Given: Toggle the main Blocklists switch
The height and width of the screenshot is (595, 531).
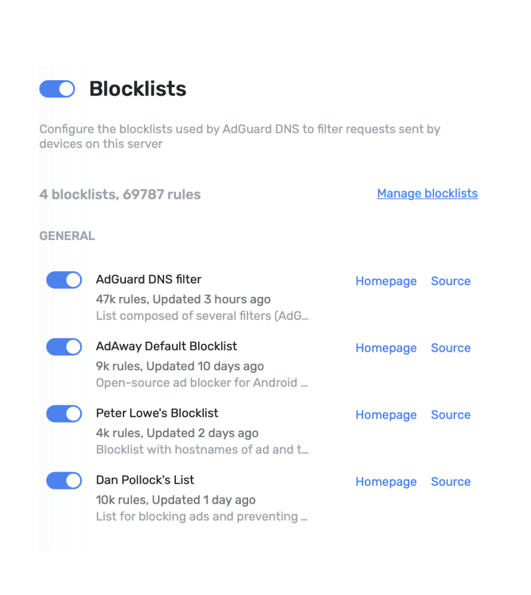Looking at the screenshot, I should (x=57, y=89).
